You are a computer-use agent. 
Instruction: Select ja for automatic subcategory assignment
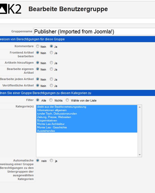(51, 160)
